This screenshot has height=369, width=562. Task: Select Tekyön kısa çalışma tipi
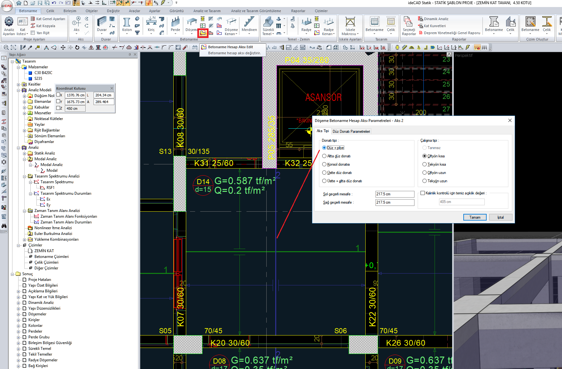[434, 164]
